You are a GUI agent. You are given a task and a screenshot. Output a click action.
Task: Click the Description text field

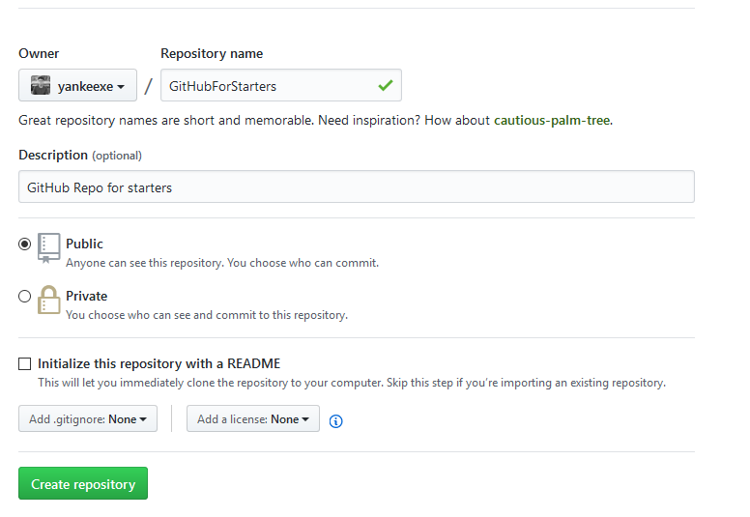point(356,187)
